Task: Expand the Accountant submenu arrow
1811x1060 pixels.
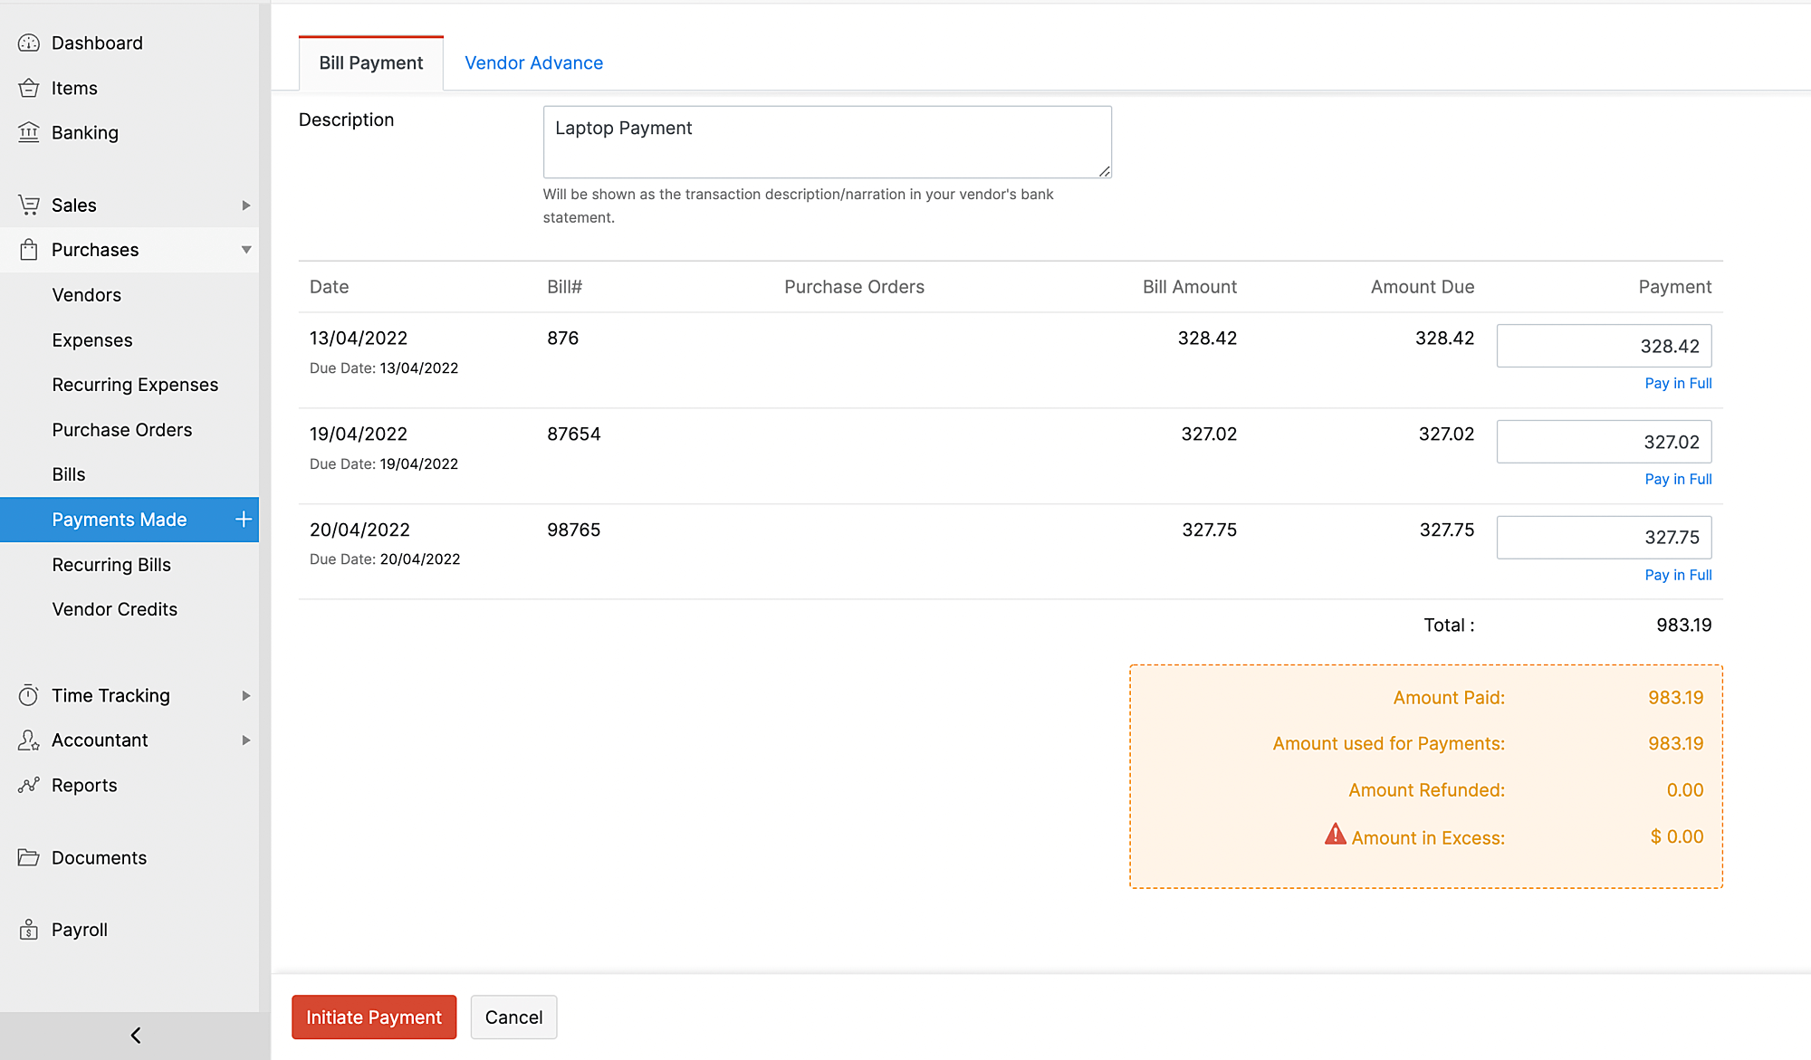Action: pyautogui.click(x=245, y=740)
